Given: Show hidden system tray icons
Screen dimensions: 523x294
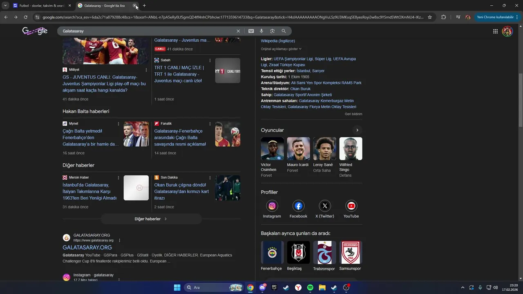Looking at the screenshot, I should [463, 287].
